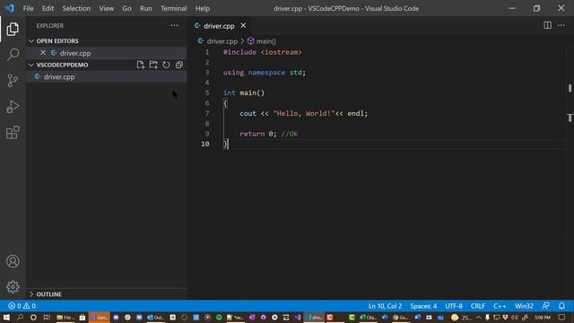Open the Outlook taskbar item

tap(155, 317)
